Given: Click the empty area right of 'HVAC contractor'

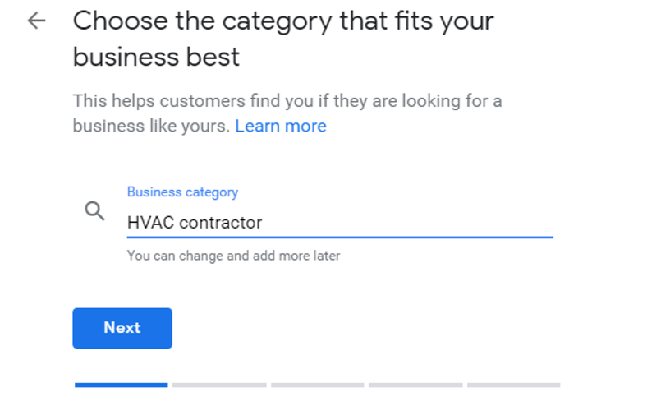Looking at the screenshot, I should pyautogui.click(x=408, y=223).
